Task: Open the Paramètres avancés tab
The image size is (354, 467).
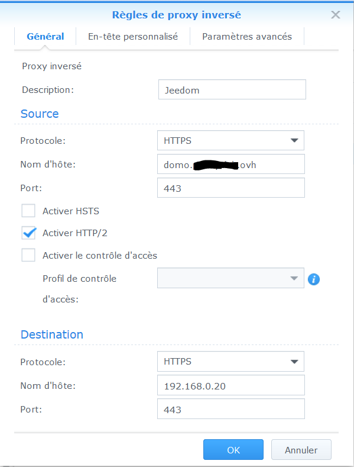Action: pos(247,36)
